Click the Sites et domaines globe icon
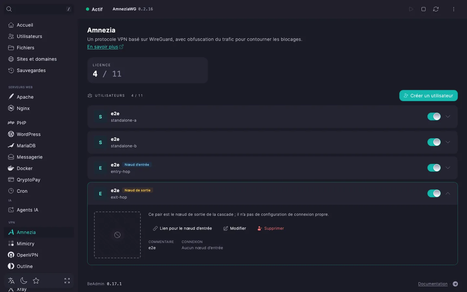467x292 pixels. (11, 59)
